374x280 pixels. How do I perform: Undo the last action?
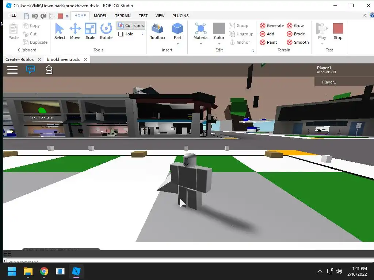pos(35,16)
